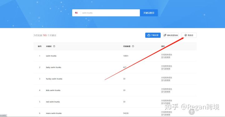Open market competition report for 'baby swim trunks'
Screen dimensions: 225x117
click(x=167, y=66)
